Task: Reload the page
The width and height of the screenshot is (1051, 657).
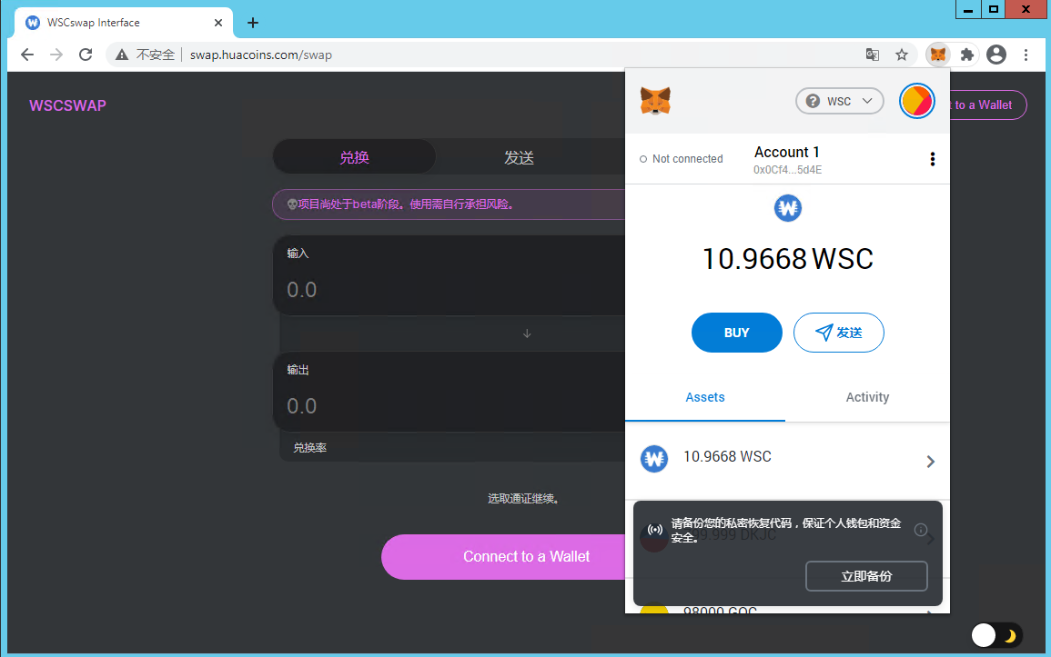Action: tap(86, 55)
